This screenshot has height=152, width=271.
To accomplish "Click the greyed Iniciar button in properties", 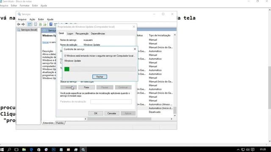I will pos(69,87).
